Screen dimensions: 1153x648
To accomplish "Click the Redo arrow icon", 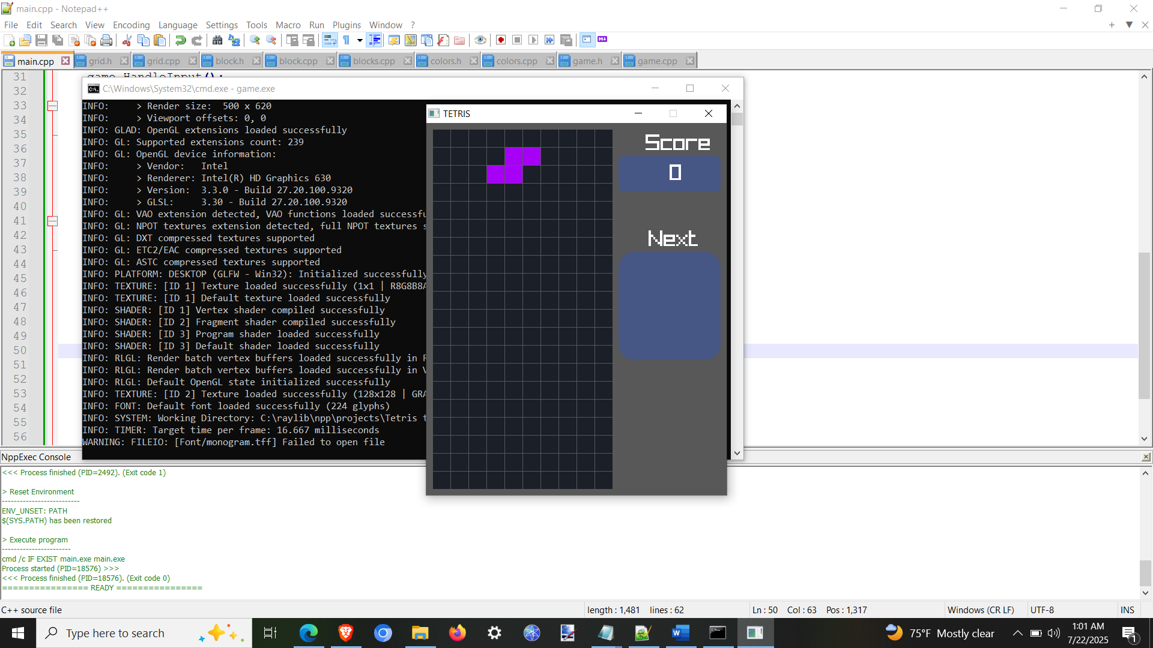I will point(196,40).
